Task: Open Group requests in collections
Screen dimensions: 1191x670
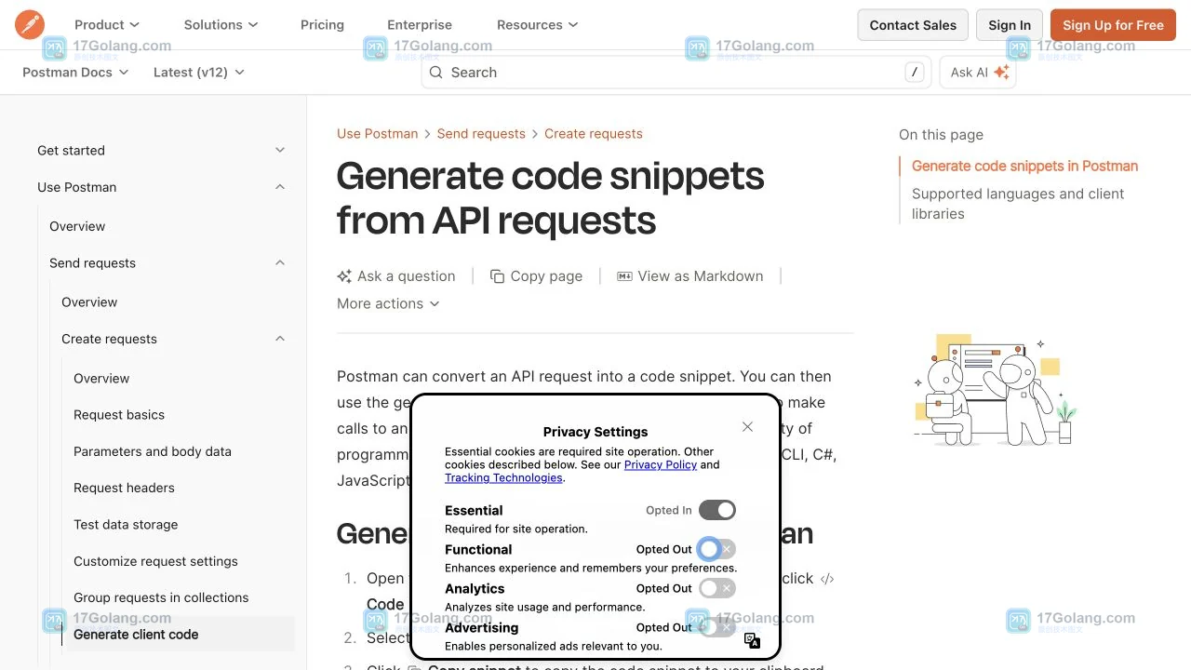Action: click(161, 597)
